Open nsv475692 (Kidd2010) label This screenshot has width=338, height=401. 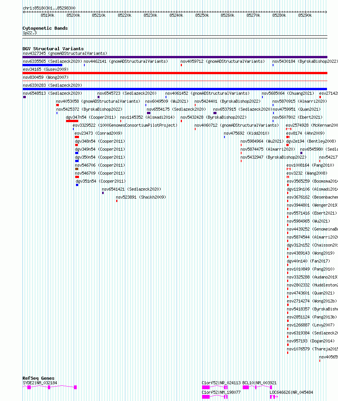(246, 133)
